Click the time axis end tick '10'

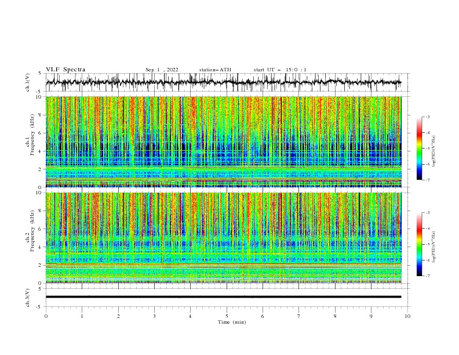(x=407, y=316)
